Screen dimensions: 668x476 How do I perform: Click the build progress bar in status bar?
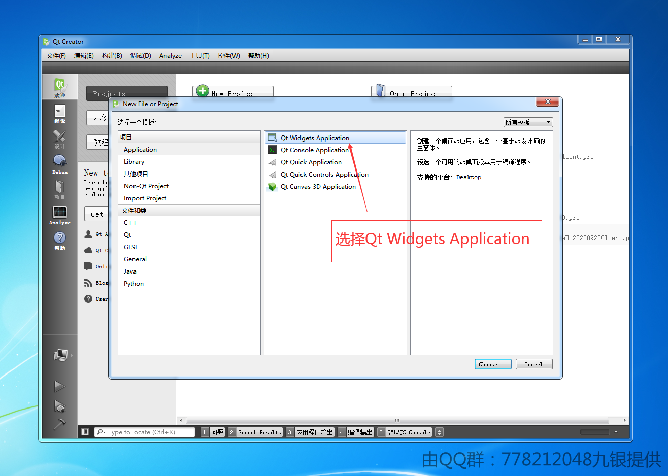coord(594,432)
